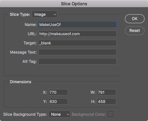Click into the URL text field
The height and width of the screenshot is (121, 148).
pos(77,34)
